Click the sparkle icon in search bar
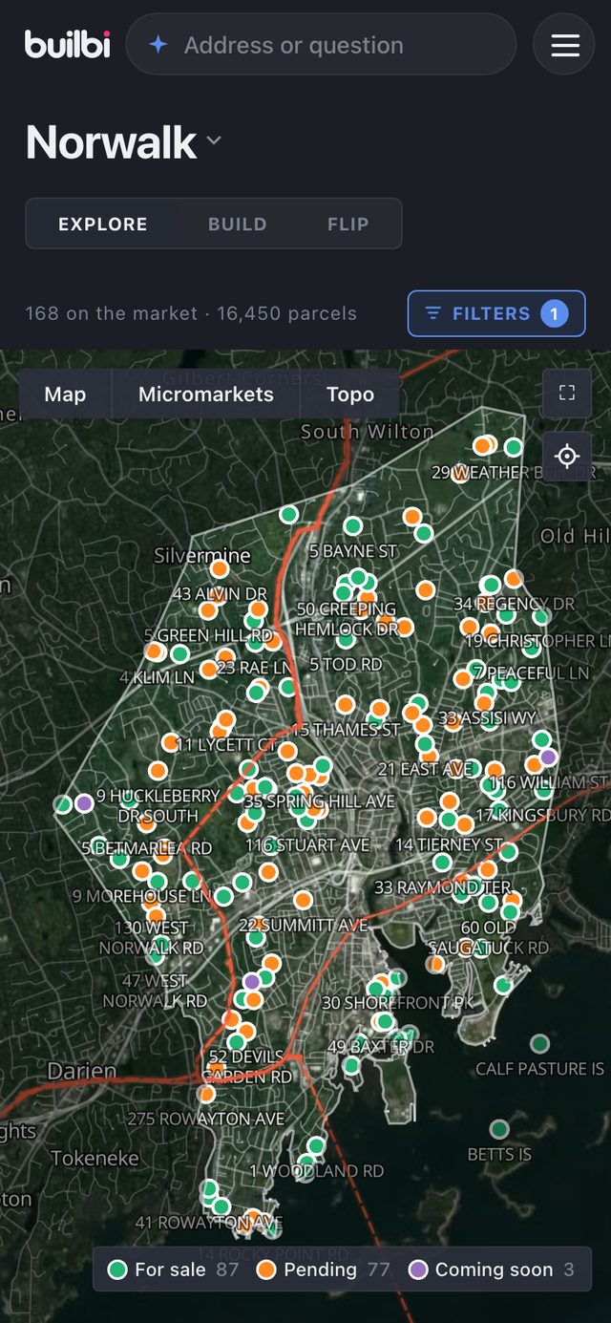 click(158, 45)
